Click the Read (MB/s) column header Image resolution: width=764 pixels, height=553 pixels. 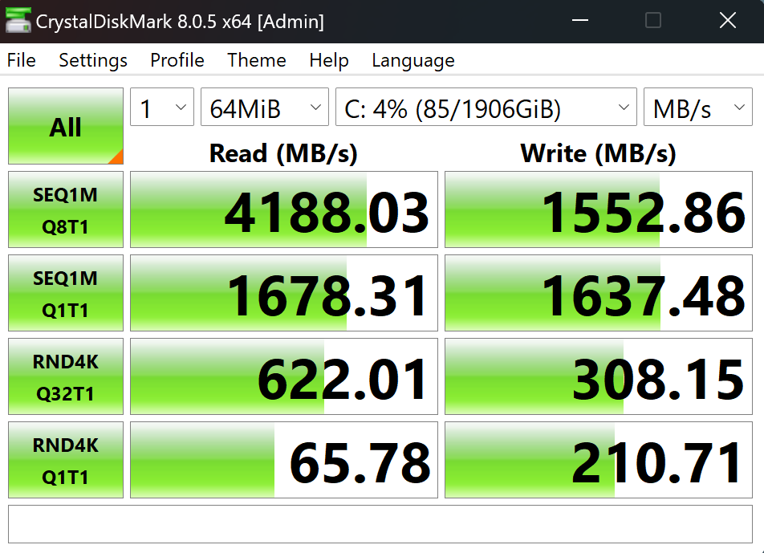283,153
